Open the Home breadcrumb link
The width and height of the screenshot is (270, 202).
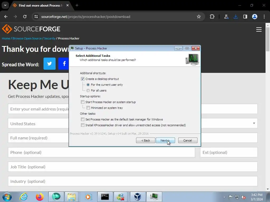6,38
